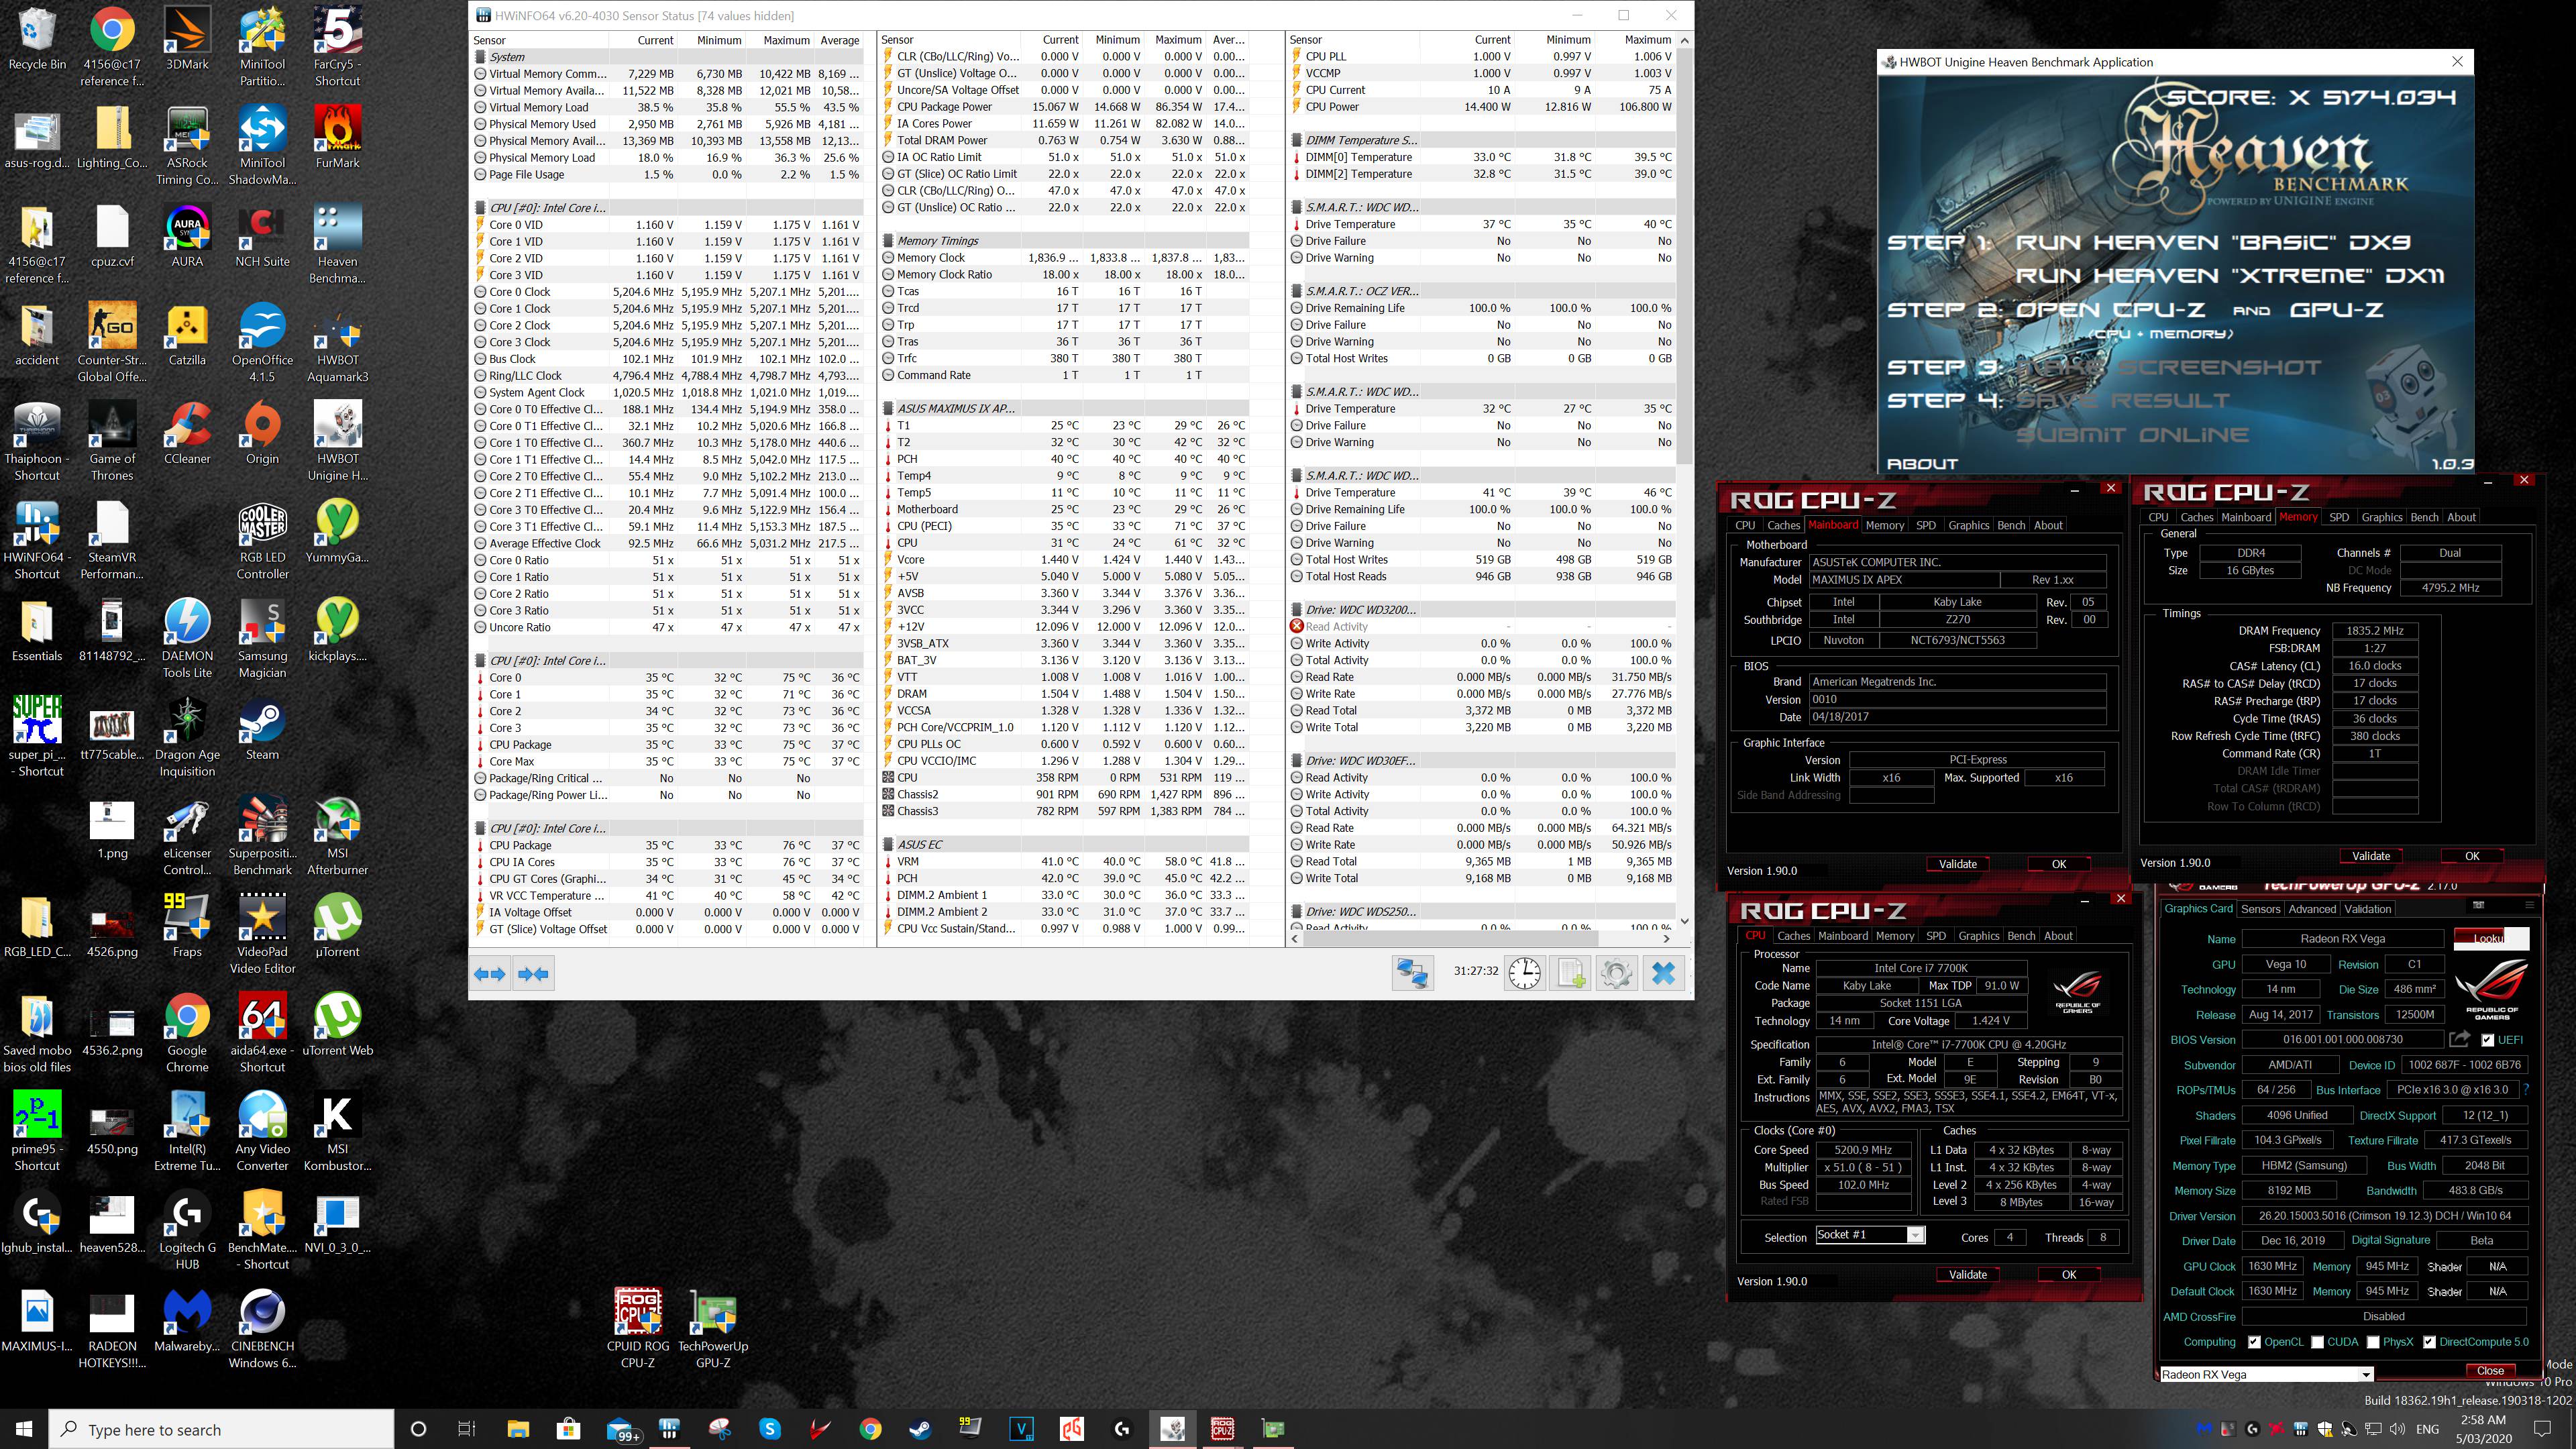Click HWiNFO blue X close sensors button
Viewport: 2576px width, 1449px height.
point(1663,974)
